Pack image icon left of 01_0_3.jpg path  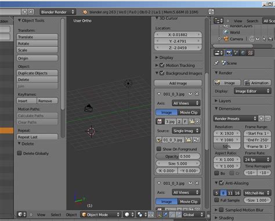[x=159, y=140]
